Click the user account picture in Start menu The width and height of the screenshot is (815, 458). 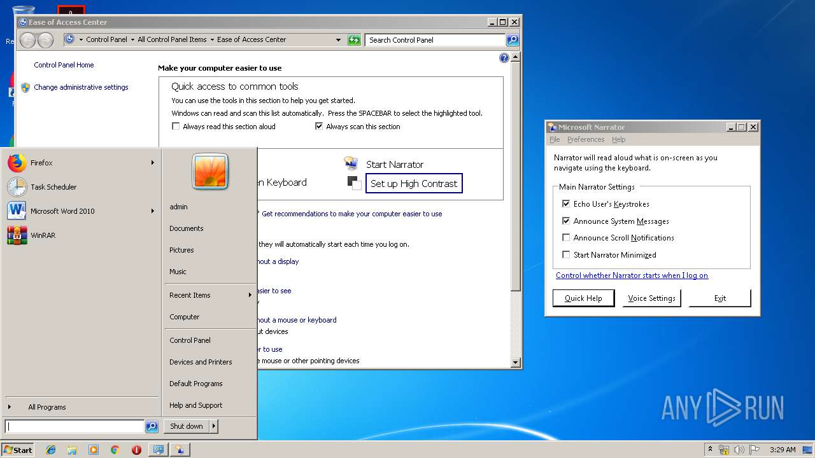tap(210, 172)
